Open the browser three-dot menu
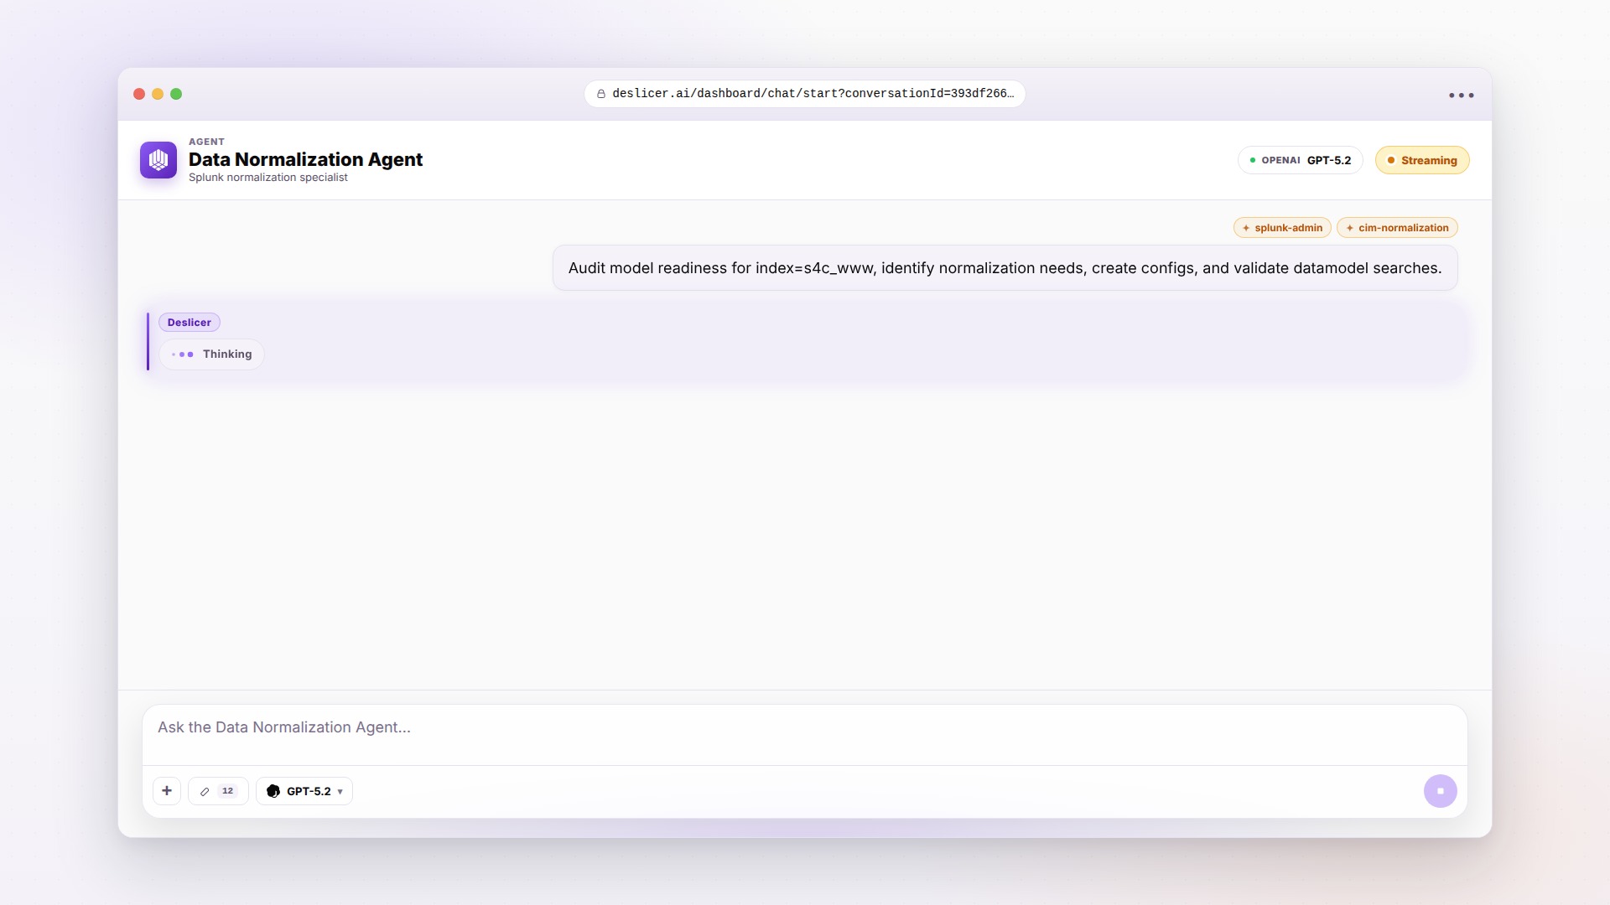This screenshot has width=1610, height=905. pos(1461,96)
